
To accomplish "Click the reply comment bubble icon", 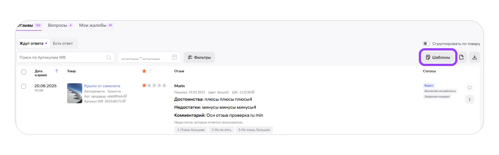I will [469, 88].
